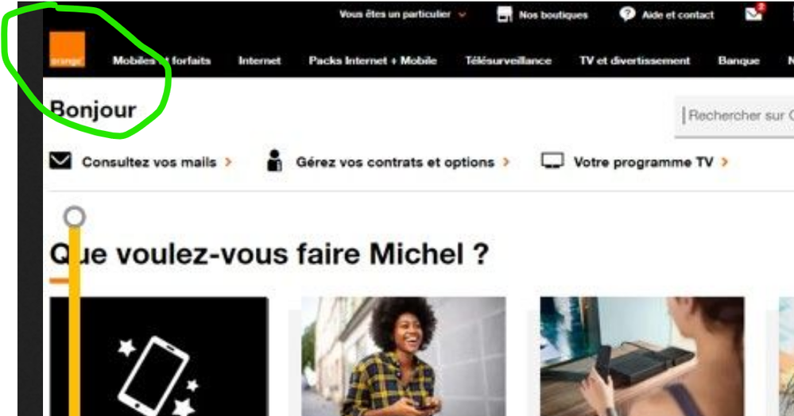
Task: Click the orange Orange logo
Action: click(68, 49)
